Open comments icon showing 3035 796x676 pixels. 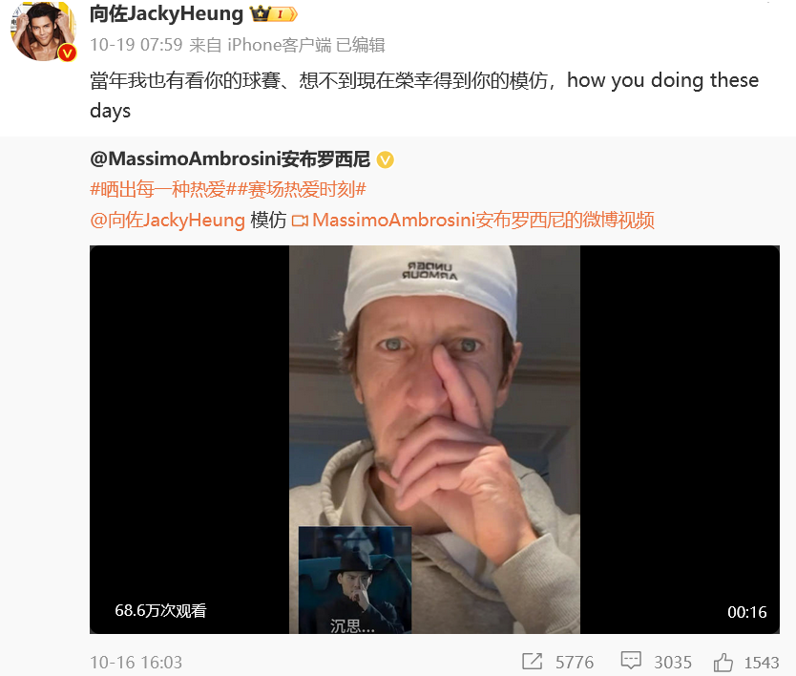pyautogui.click(x=631, y=661)
